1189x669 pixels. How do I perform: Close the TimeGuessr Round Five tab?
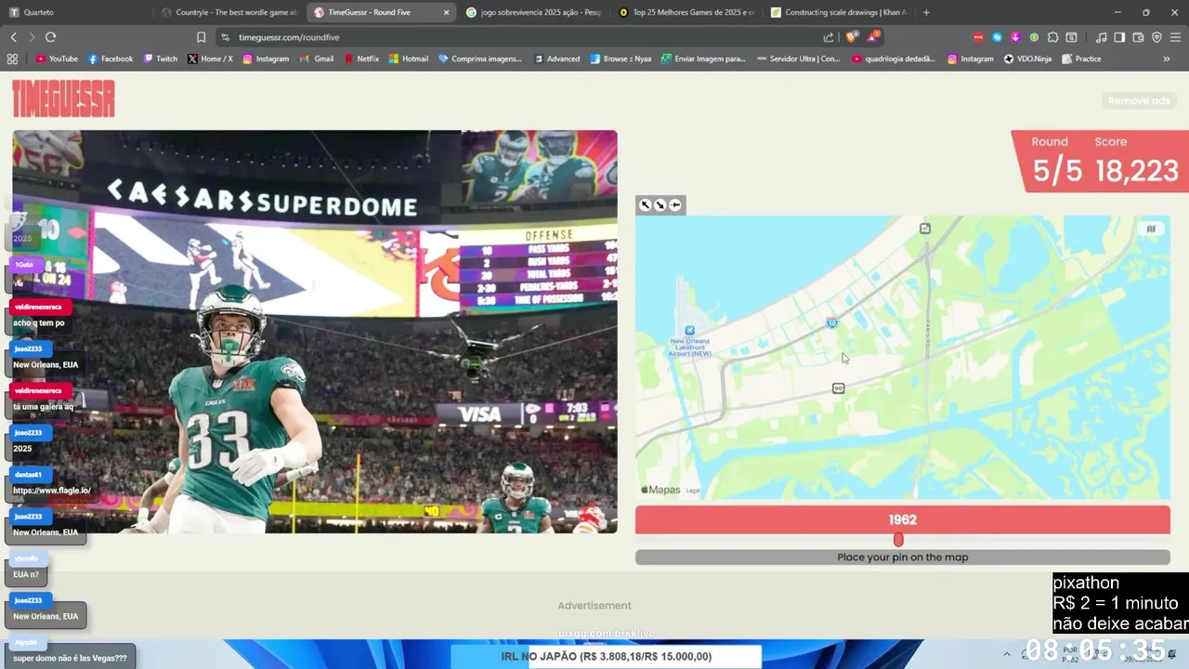pos(446,12)
